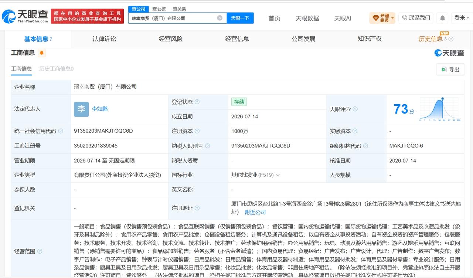This screenshot has width=473, height=278.
Task: Click the 73分 score value
Action: tap(404, 109)
